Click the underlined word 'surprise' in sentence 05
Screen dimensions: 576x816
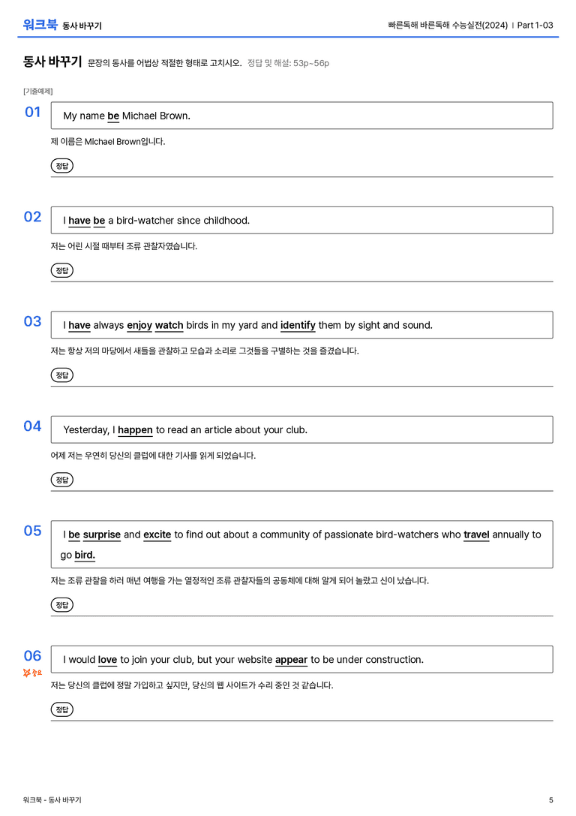[102, 535]
